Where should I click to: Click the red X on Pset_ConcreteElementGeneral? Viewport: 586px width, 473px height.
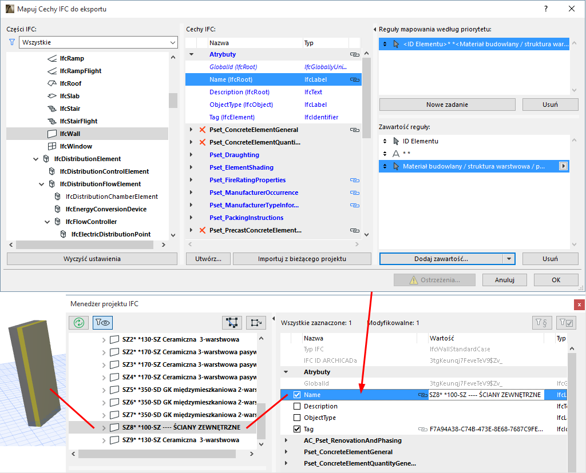click(x=202, y=130)
